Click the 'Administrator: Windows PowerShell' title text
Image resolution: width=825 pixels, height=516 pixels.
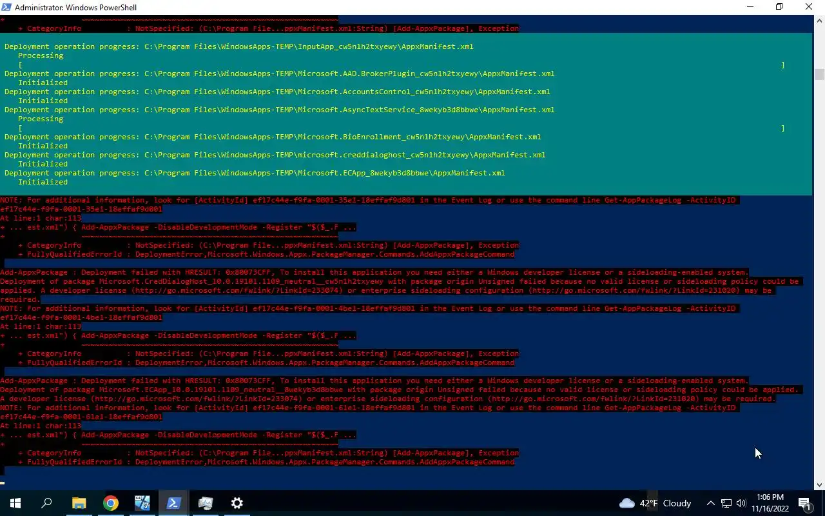[x=75, y=7]
